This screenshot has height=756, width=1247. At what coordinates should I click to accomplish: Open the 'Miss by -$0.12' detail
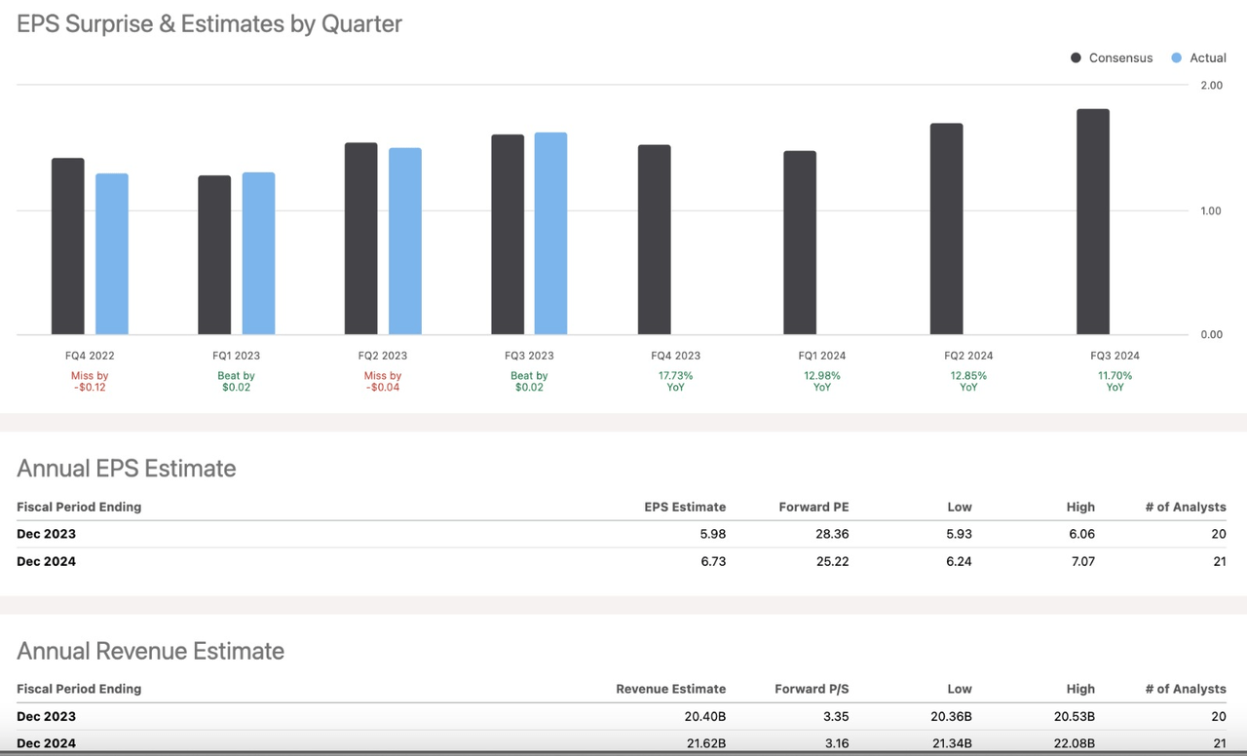click(x=90, y=381)
